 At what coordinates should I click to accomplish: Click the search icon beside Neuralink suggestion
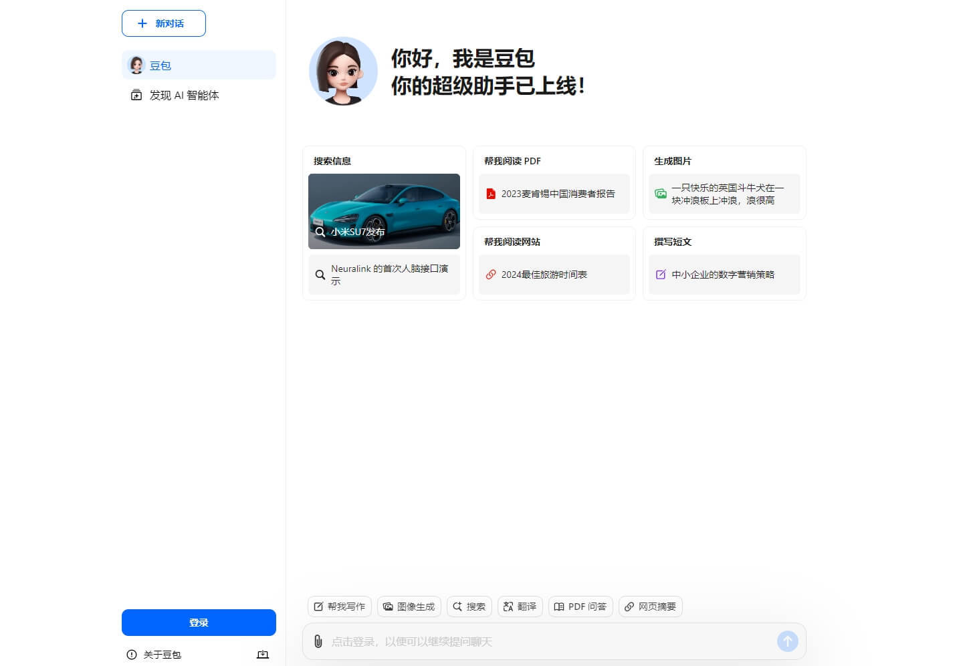click(320, 275)
